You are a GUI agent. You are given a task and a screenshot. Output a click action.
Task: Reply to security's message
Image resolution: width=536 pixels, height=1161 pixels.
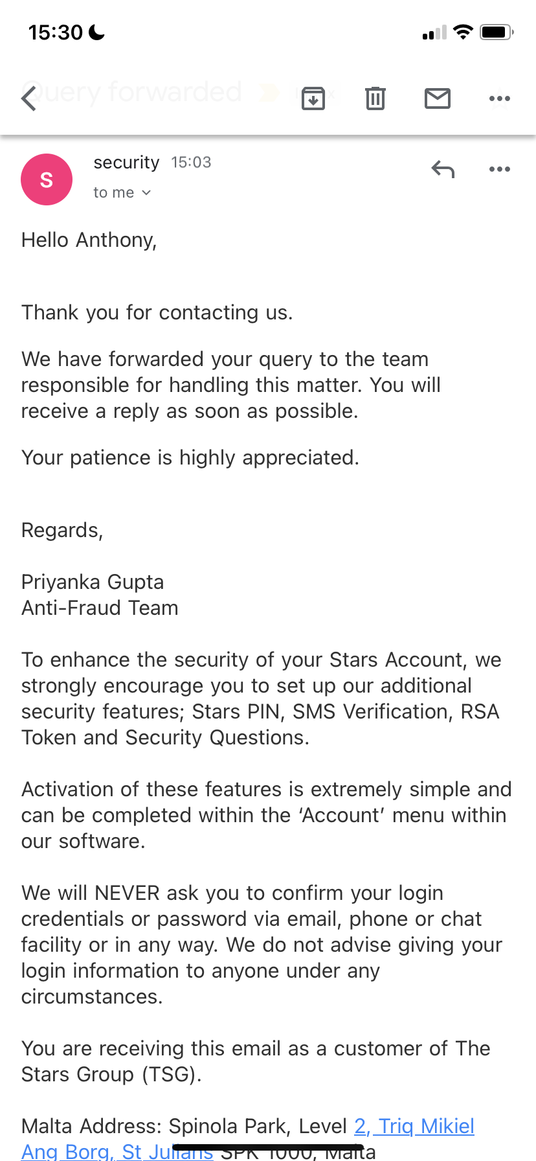[443, 170]
